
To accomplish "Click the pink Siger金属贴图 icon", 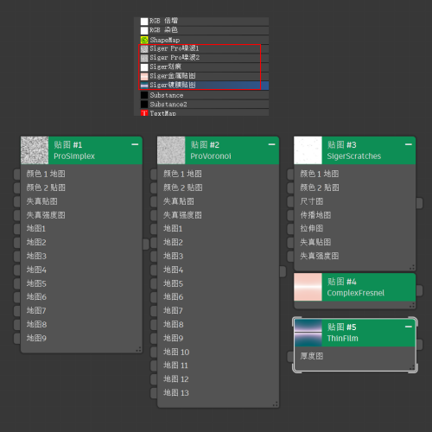I will 144,76.
